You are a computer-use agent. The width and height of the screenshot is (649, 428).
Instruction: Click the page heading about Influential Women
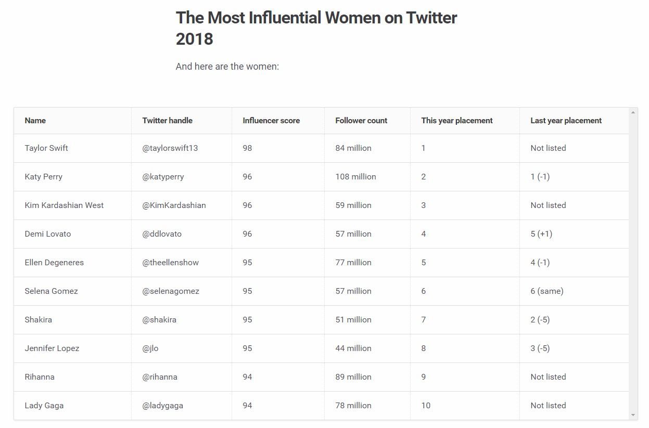[316, 28]
